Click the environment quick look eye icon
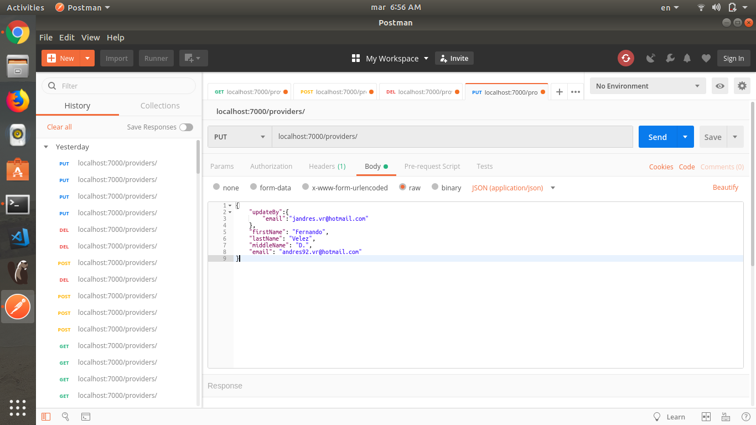 point(720,86)
